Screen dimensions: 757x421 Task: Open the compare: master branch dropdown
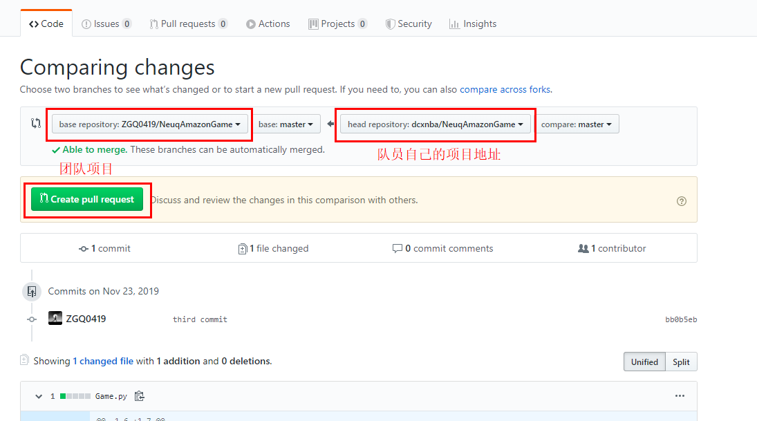click(x=577, y=123)
